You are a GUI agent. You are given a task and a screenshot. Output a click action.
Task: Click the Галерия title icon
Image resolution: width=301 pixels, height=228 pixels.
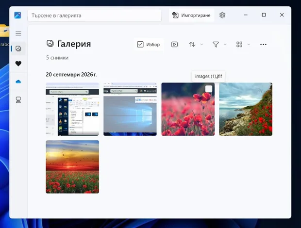50,43
